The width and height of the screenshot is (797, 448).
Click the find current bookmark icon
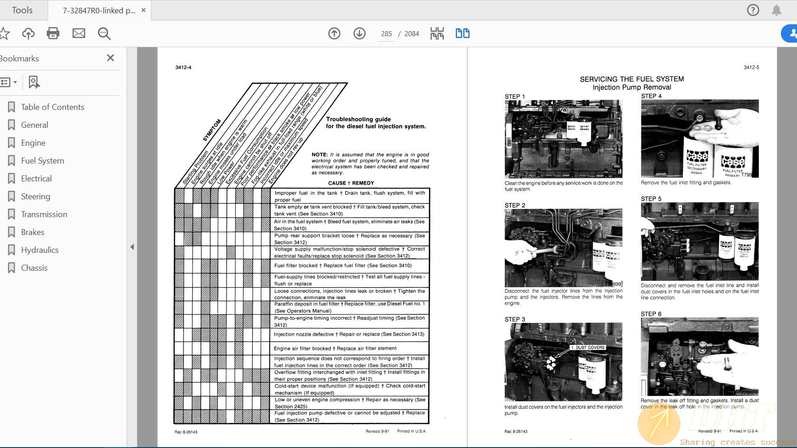34,82
